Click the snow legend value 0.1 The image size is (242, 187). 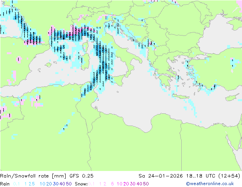pos(91,184)
